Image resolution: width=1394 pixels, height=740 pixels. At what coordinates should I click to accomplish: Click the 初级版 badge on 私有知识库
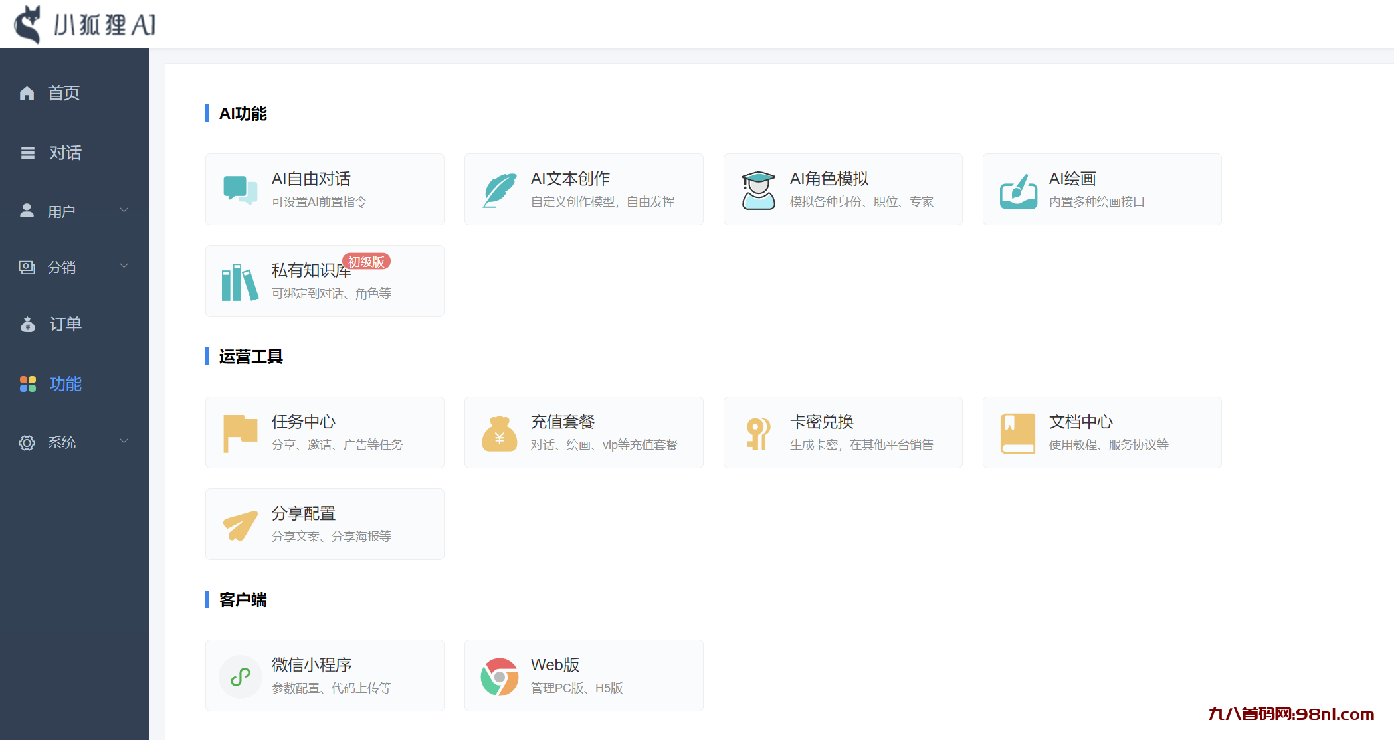pyautogui.click(x=366, y=262)
